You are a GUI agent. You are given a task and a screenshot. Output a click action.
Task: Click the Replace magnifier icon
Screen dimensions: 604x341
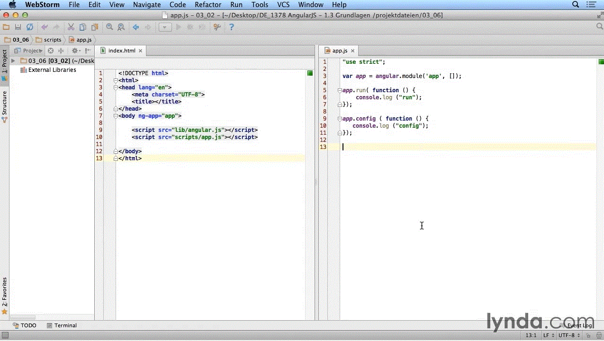pyautogui.click(x=121, y=27)
